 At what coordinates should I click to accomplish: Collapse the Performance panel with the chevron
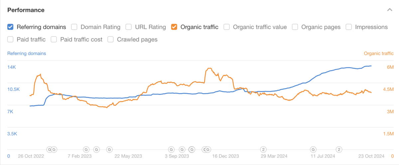point(390,10)
